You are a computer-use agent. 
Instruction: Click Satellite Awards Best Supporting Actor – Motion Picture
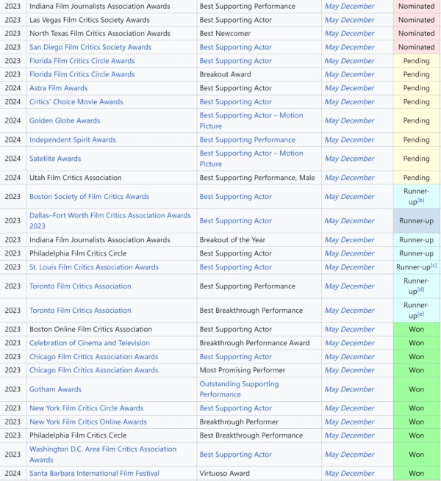pos(251,159)
